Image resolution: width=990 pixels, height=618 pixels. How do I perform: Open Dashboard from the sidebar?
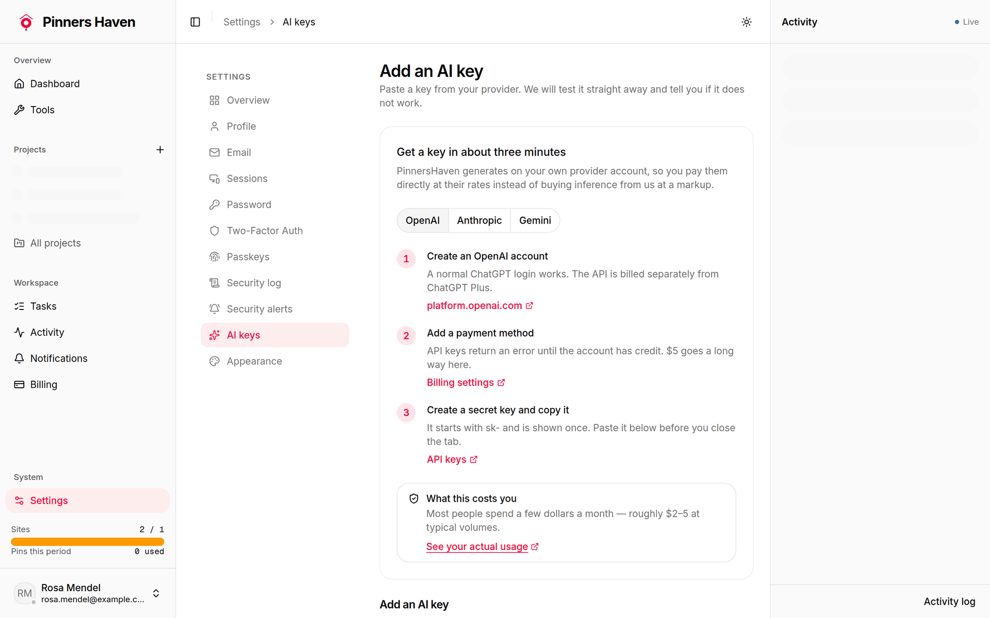click(x=88, y=84)
